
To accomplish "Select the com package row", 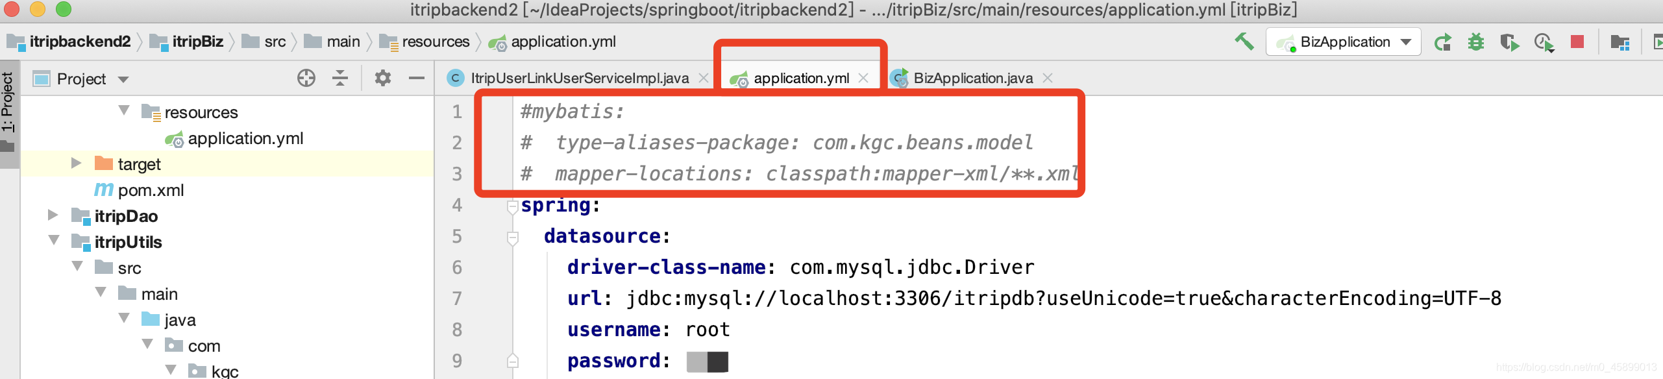I will click(227, 346).
